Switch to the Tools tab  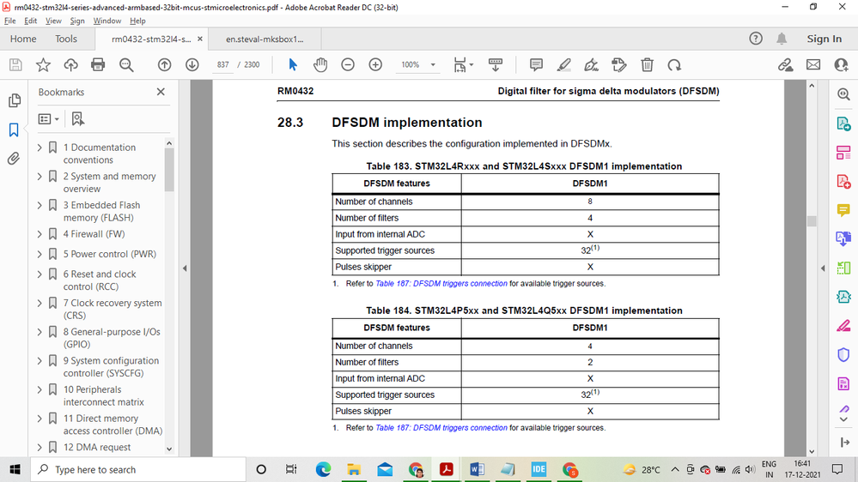coord(66,39)
